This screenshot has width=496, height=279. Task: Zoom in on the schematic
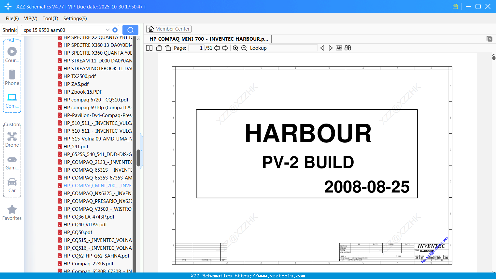click(235, 48)
